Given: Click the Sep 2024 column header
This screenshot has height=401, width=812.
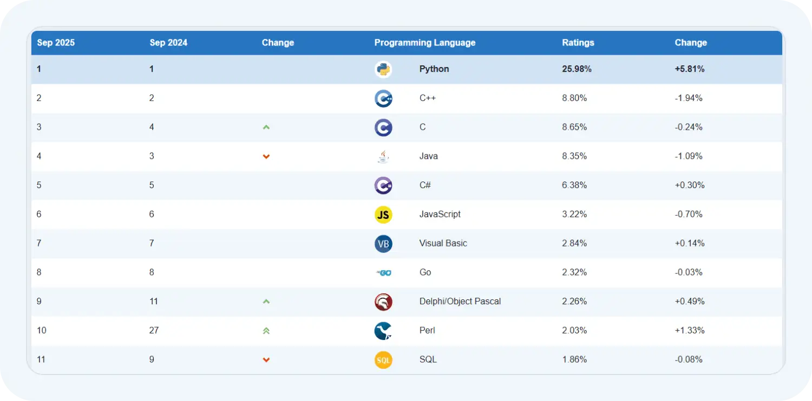Looking at the screenshot, I should click(168, 43).
